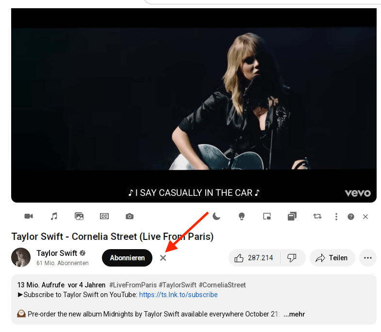This screenshot has width=381, height=332.
Task: Click the Abonnieren subscribe button
Action: point(127,258)
